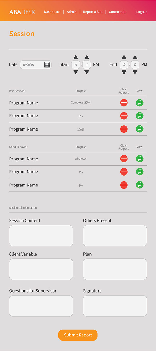This screenshot has height=351, width=156.
Task: Decrease the Start minutes with down arrow
Action: (x=87, y=72)
